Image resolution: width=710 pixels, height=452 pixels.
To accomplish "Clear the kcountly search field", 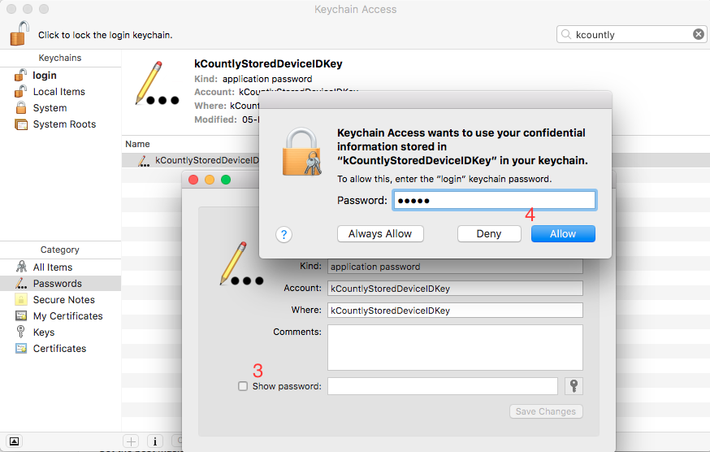I will (x=699, y=34).
